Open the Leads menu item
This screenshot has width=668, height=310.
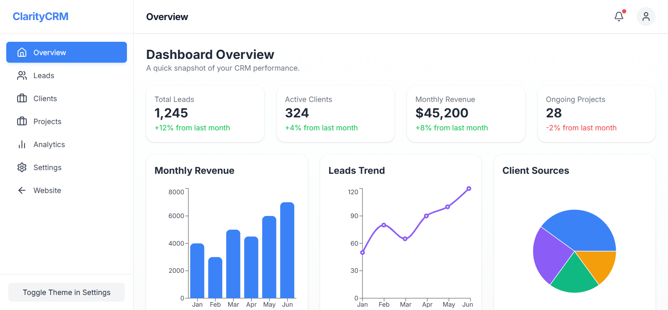(x=44, y=76)
